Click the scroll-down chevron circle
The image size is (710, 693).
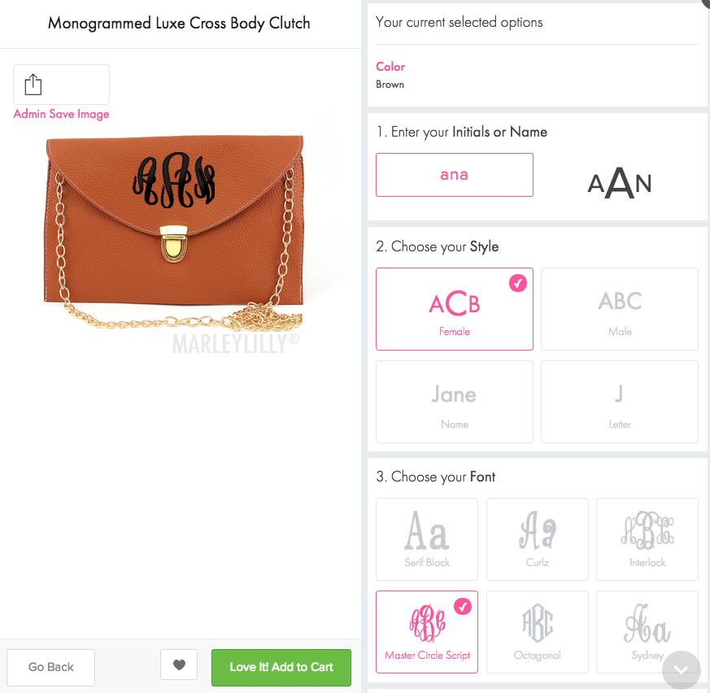[681, 670]
